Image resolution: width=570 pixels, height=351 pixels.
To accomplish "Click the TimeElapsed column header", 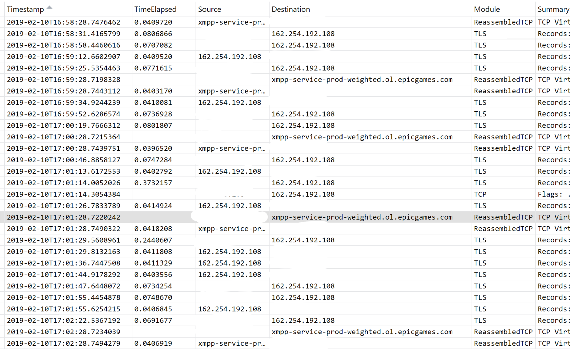I will pyautogui.click(x=155, y=9).
